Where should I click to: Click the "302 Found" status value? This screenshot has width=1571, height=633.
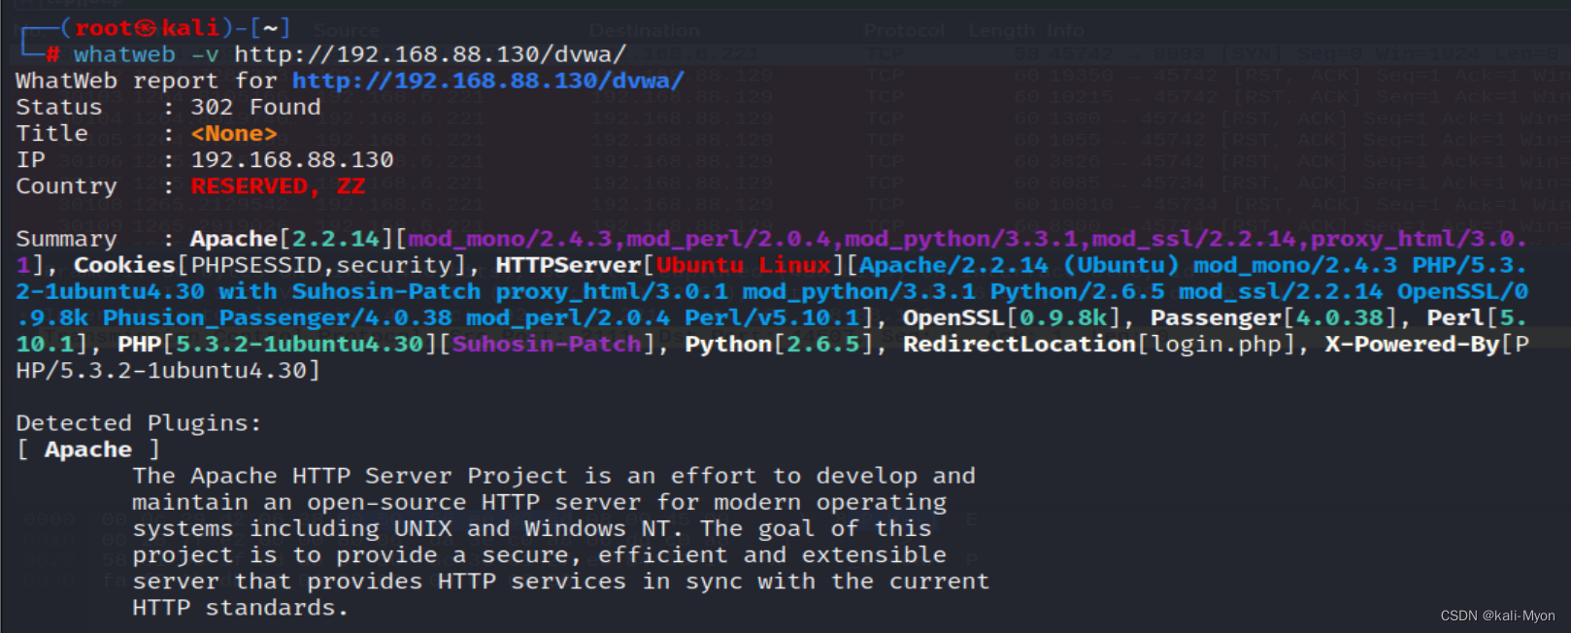pos(255,107)
